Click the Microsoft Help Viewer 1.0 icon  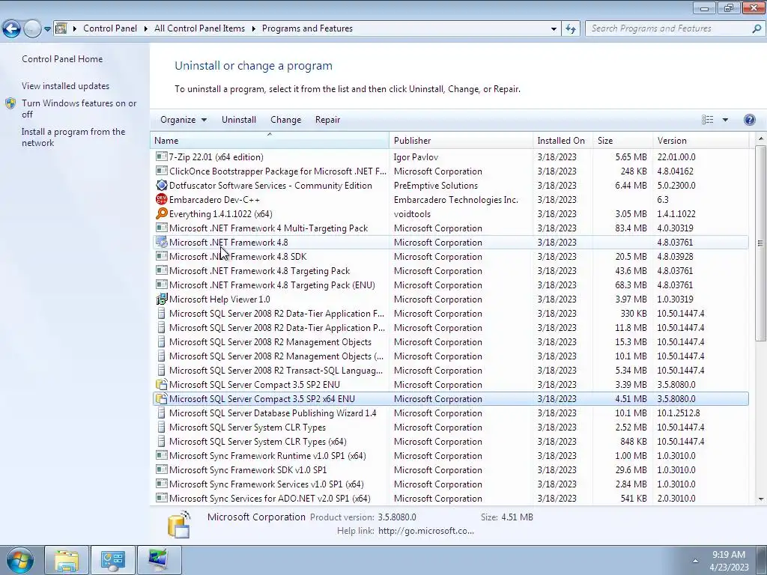(161, 299)
